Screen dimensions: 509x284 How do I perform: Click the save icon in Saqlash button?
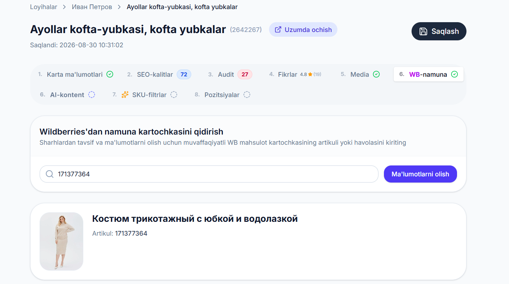point(423,31)
